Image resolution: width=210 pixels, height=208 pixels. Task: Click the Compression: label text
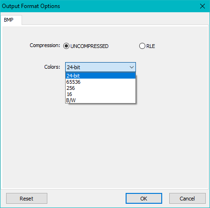click(45, 45)
